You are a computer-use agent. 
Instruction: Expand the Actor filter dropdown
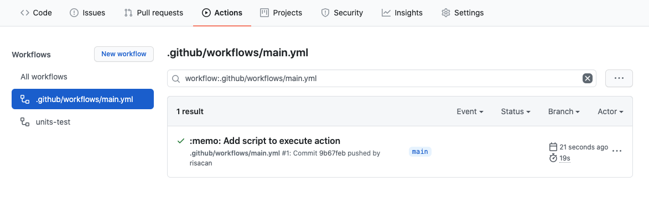610,111
